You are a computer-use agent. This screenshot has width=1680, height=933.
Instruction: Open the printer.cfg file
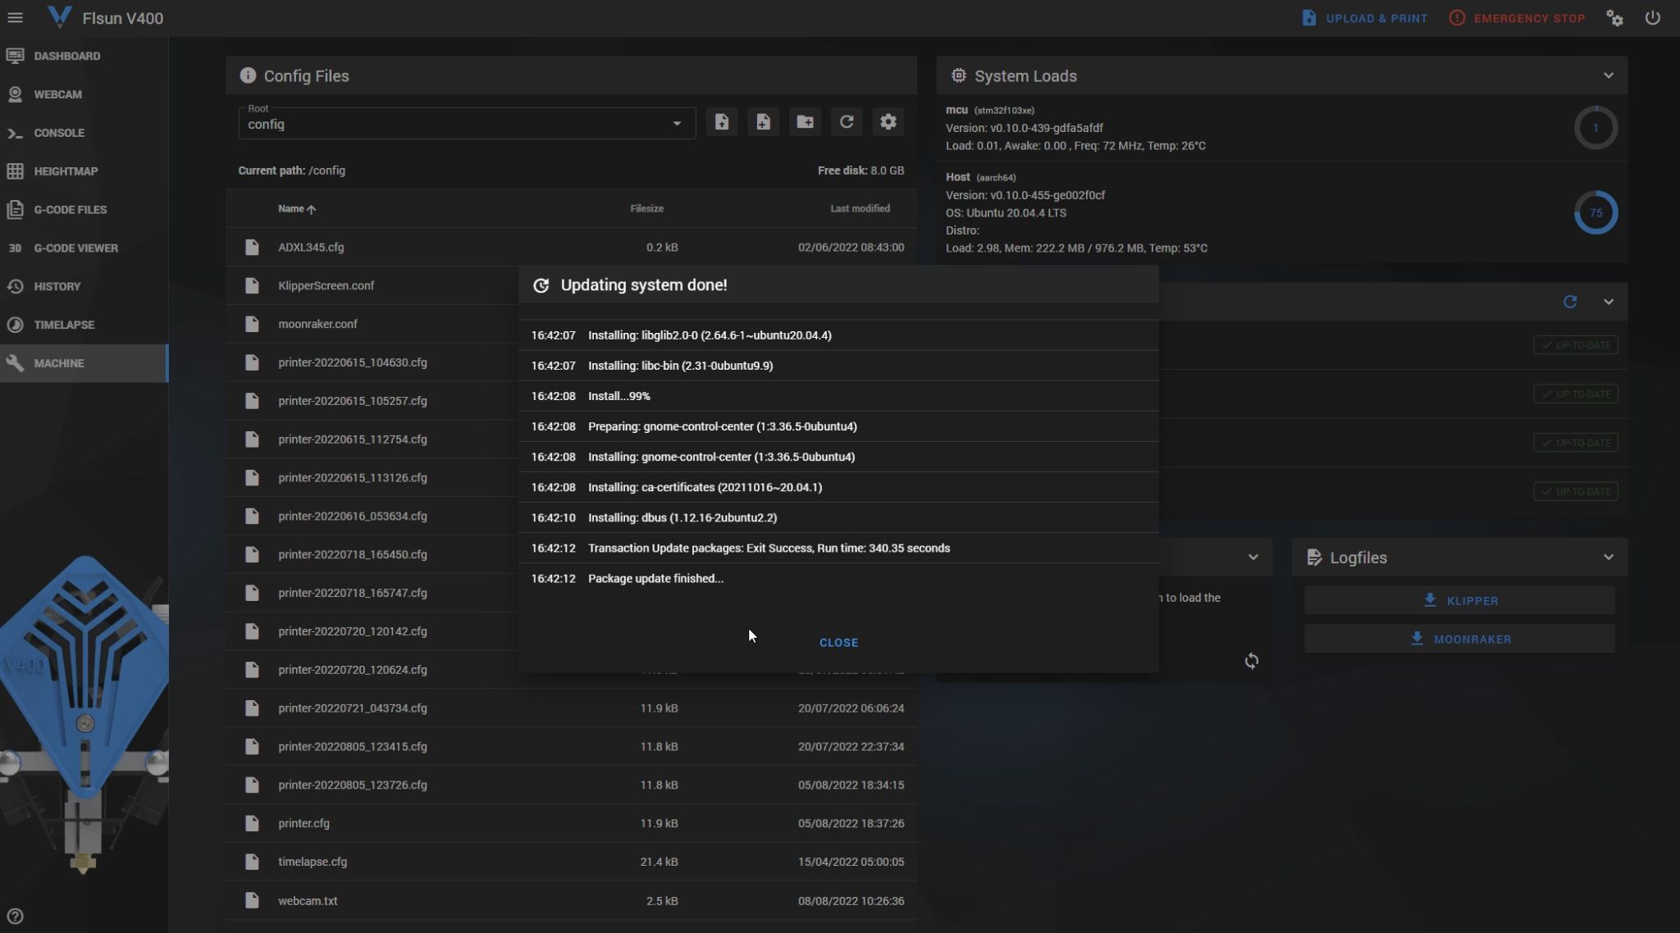304,823
